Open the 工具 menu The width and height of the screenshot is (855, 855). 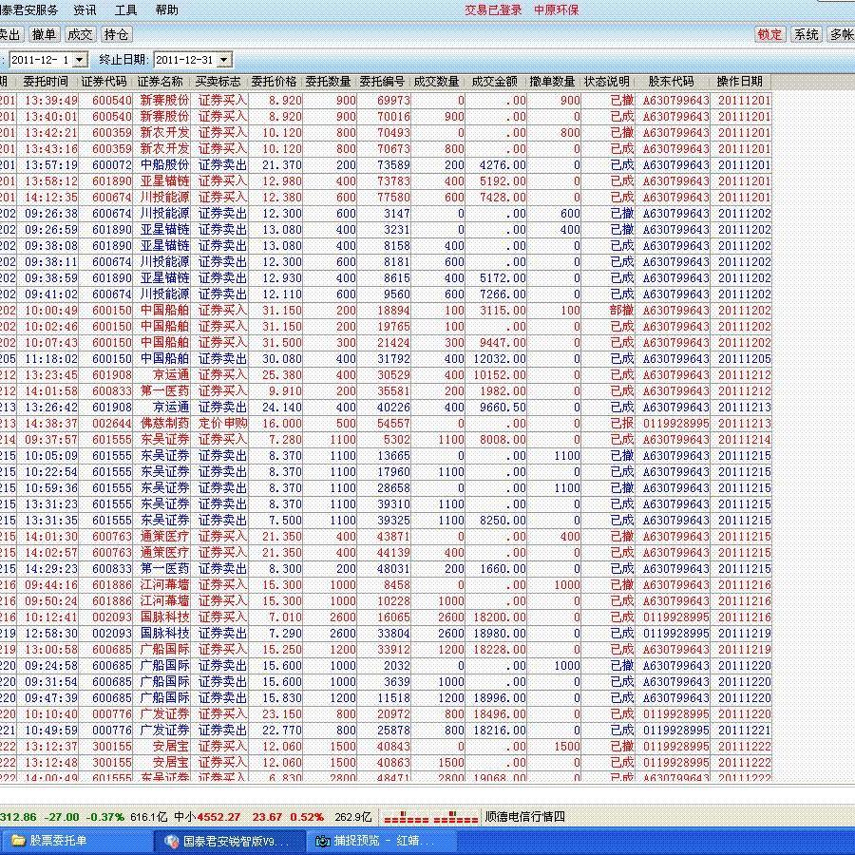click(x=125, y=10)
